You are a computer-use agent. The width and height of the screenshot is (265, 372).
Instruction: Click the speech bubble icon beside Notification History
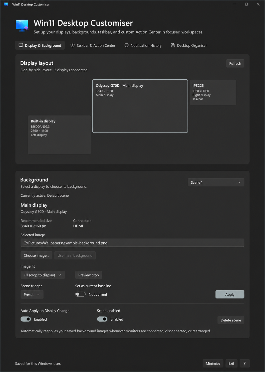[x=127, y=45]
